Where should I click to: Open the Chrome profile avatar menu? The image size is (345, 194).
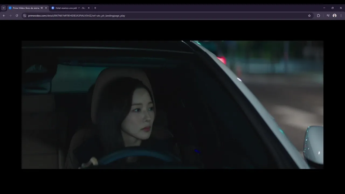coord(334,16)
